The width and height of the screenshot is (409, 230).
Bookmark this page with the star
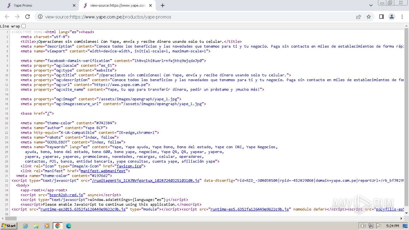point(369,17)
